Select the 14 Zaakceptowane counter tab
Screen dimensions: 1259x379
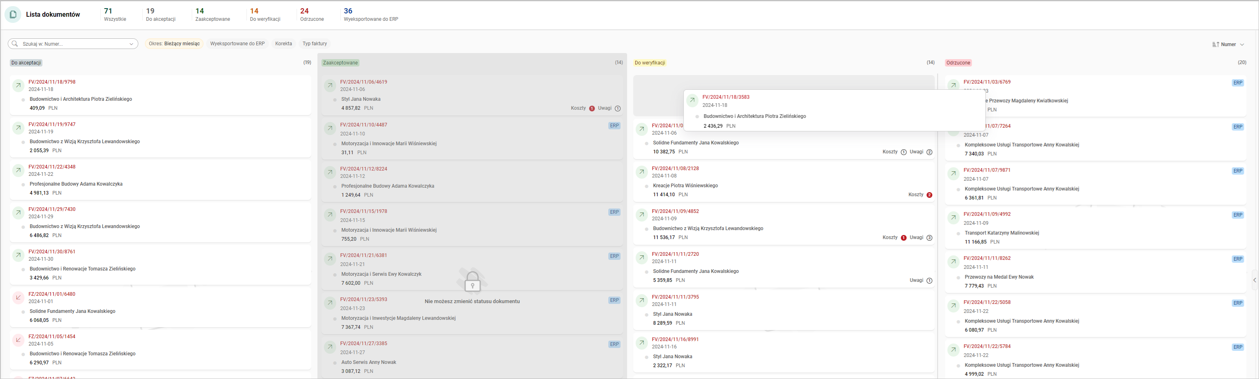213,15
